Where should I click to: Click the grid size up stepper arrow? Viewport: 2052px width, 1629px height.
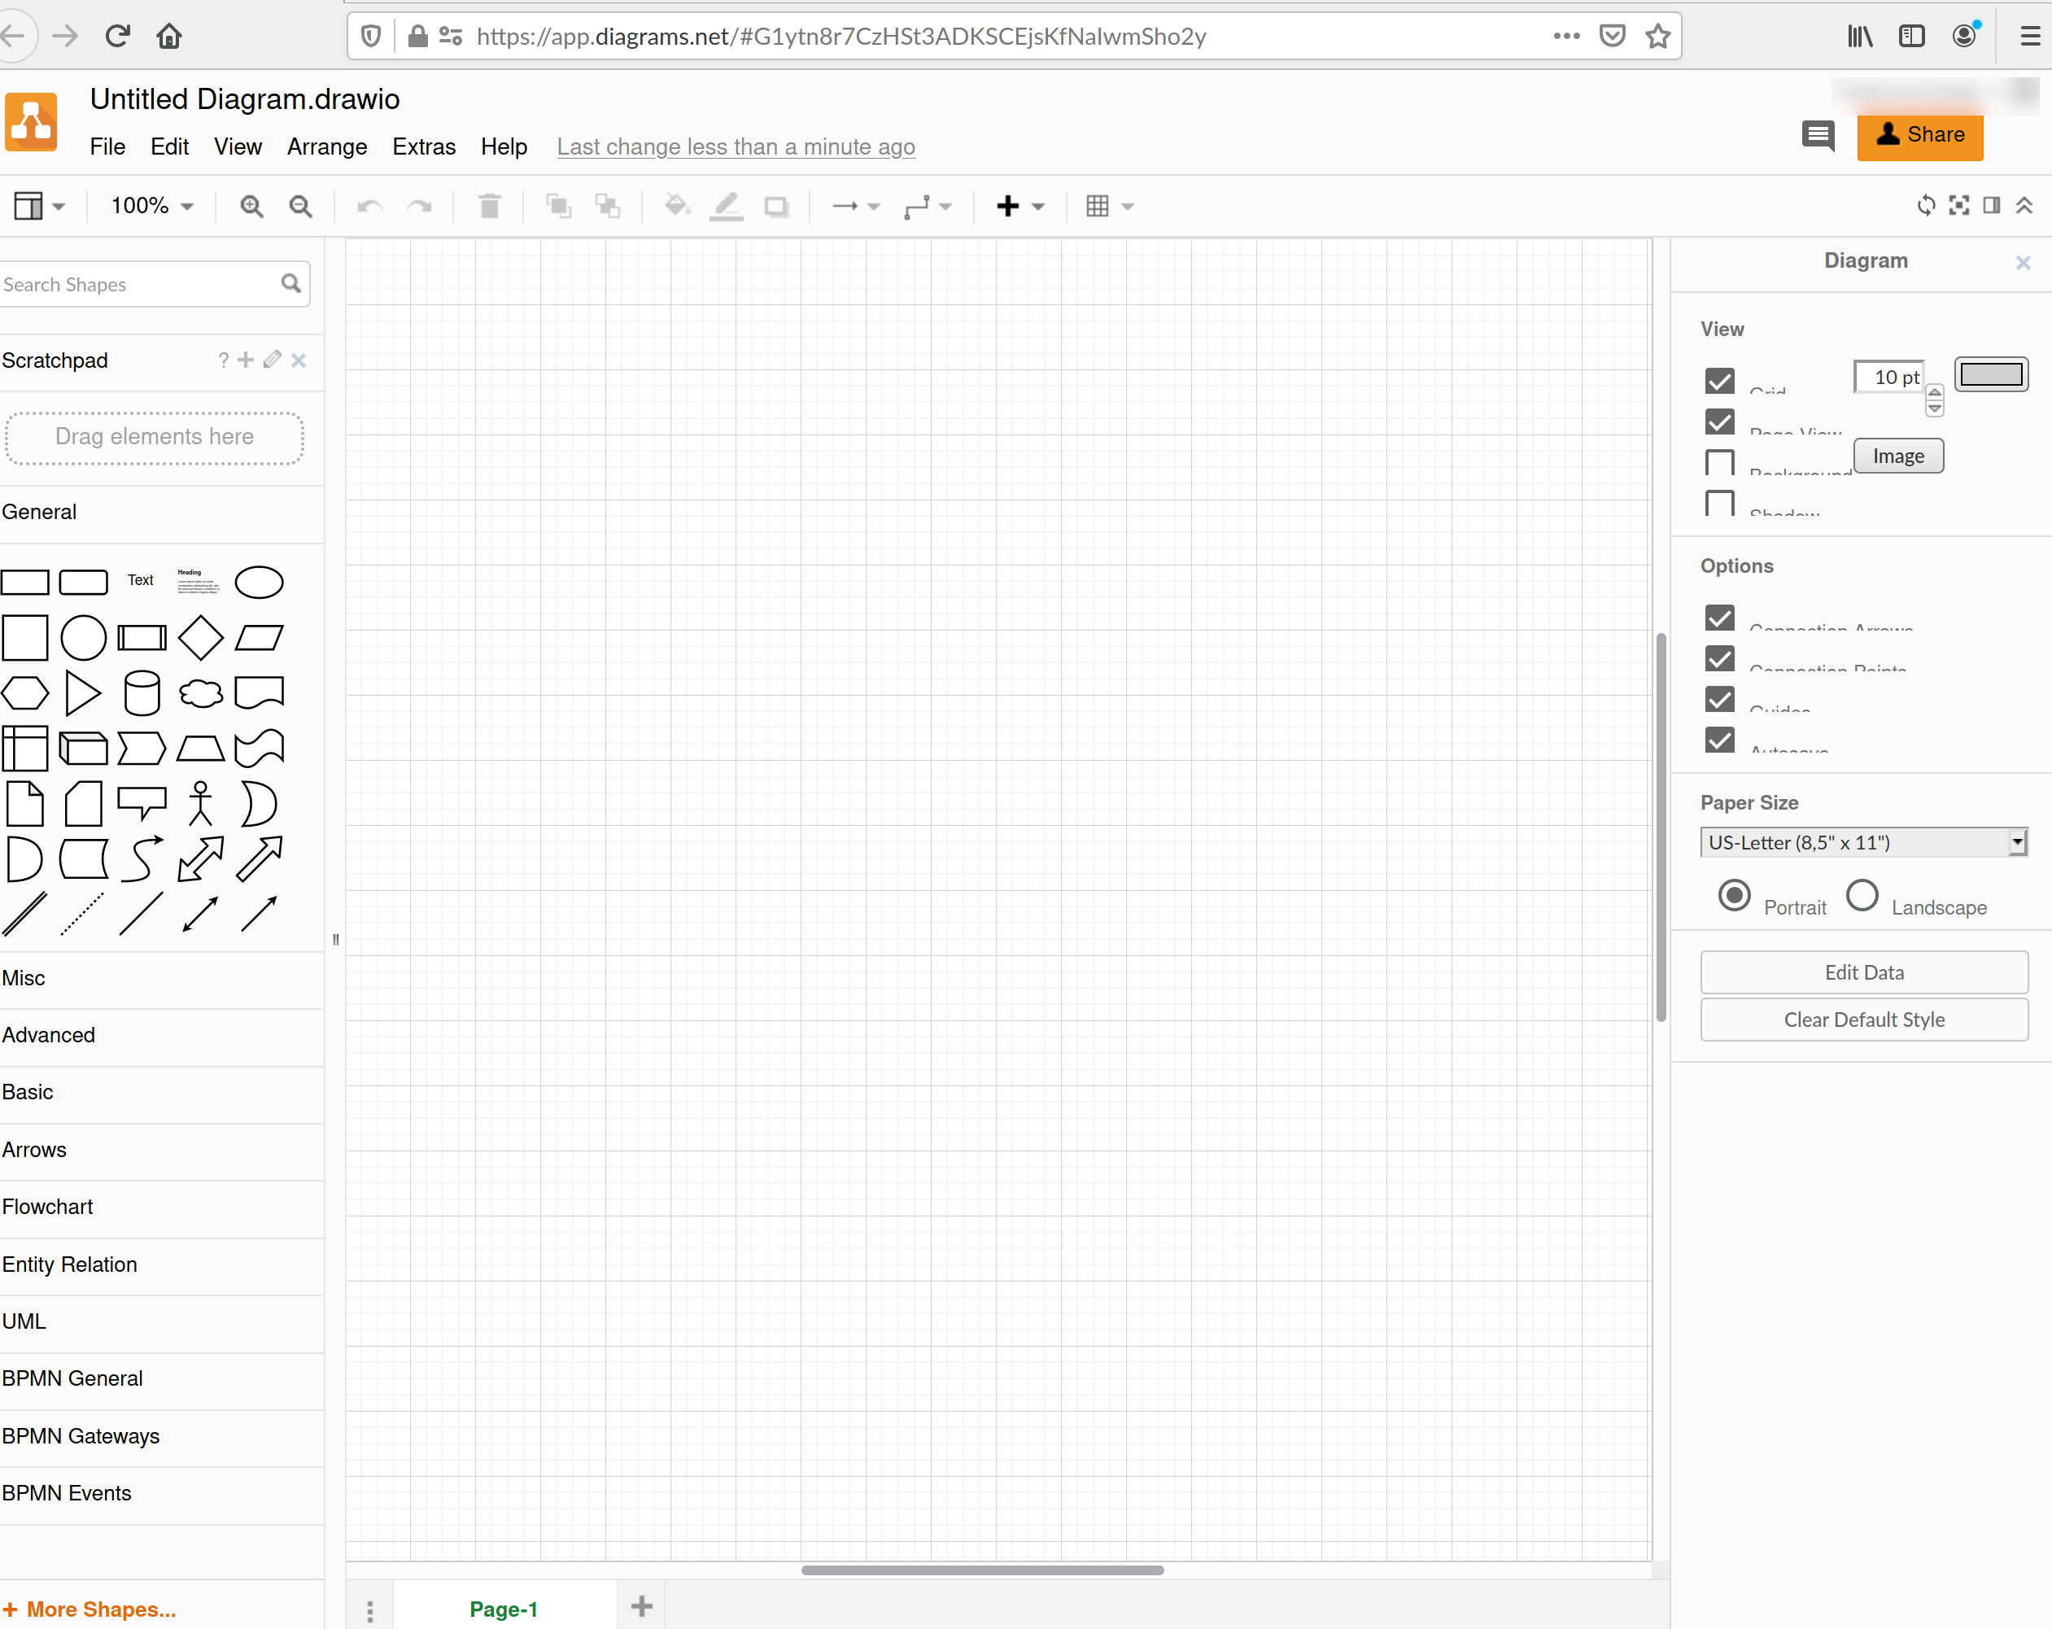pyautogui.click(x=1934, y=391)
